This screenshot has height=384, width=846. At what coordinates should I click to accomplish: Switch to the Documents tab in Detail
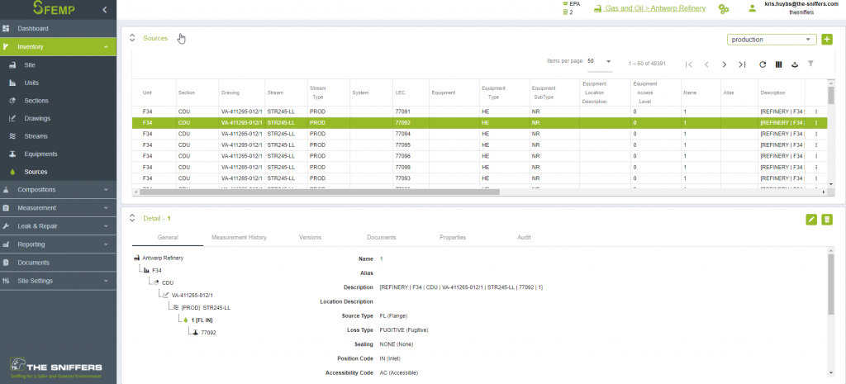(x=382, y=237)
